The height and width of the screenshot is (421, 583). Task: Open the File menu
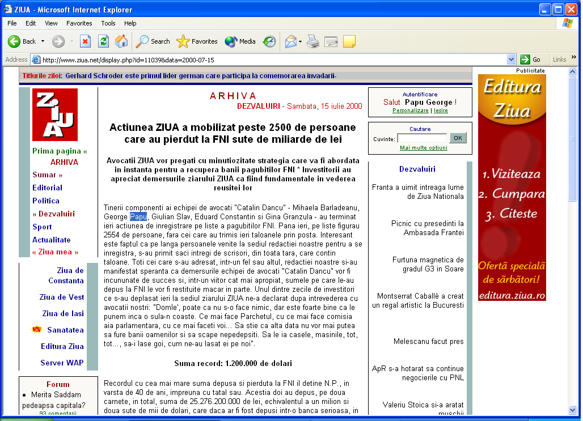(12, 23)
